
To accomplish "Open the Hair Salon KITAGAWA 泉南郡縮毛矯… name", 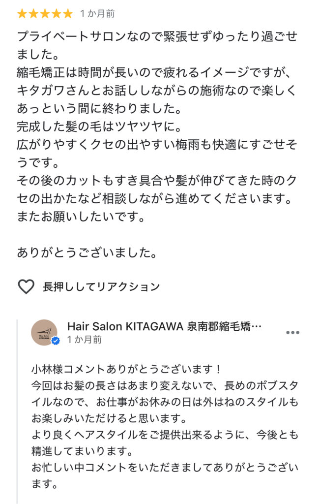I will (164, 327).
